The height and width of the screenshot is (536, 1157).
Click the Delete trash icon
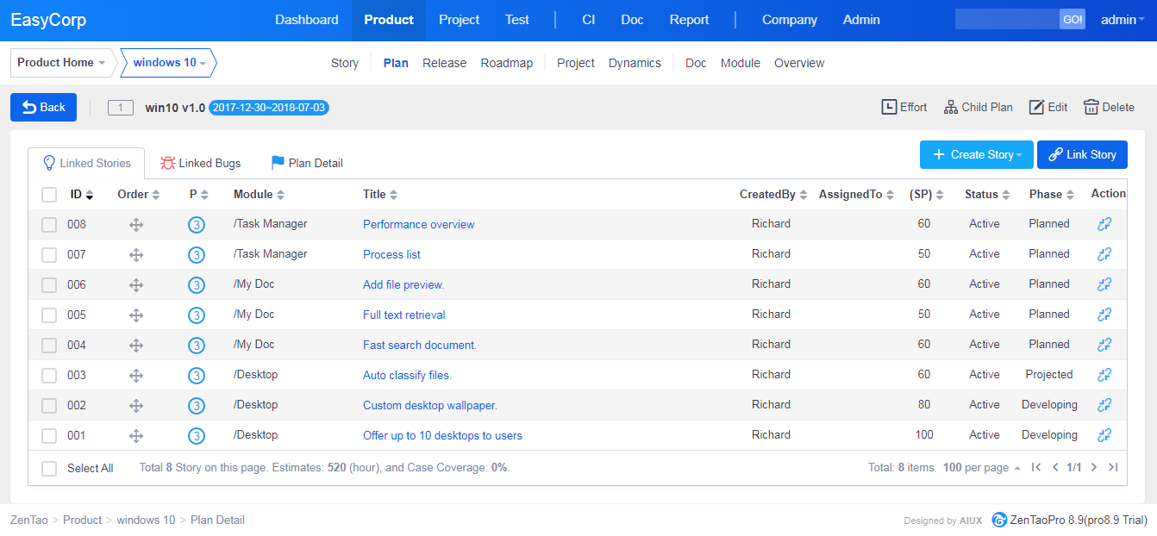pos(1091,107)
